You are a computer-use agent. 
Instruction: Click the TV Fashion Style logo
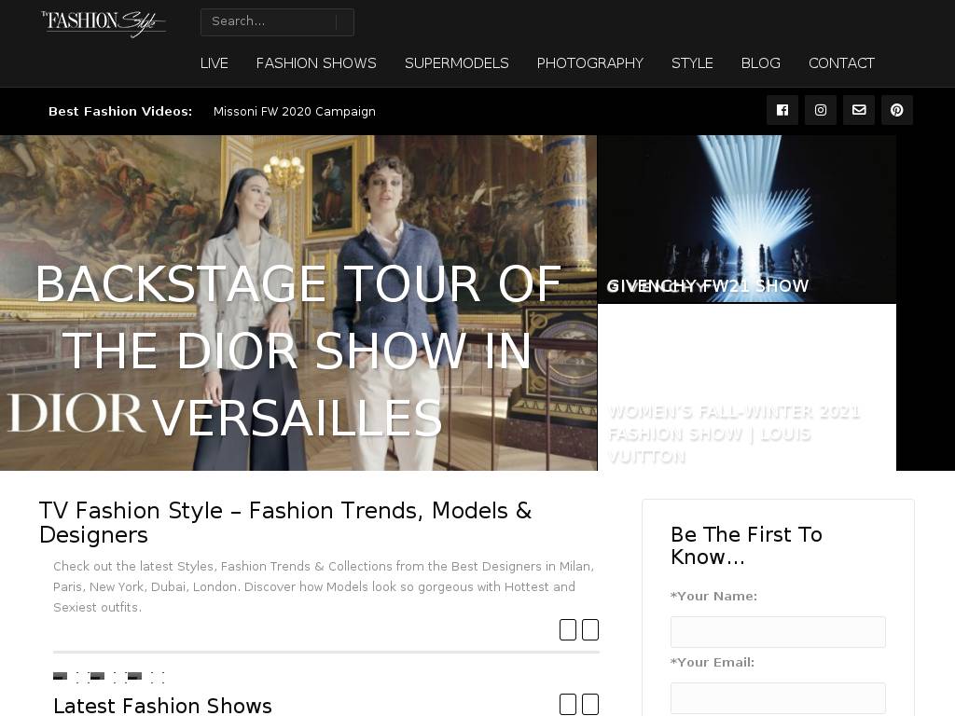pyautogui.click(x=104, y=22)
